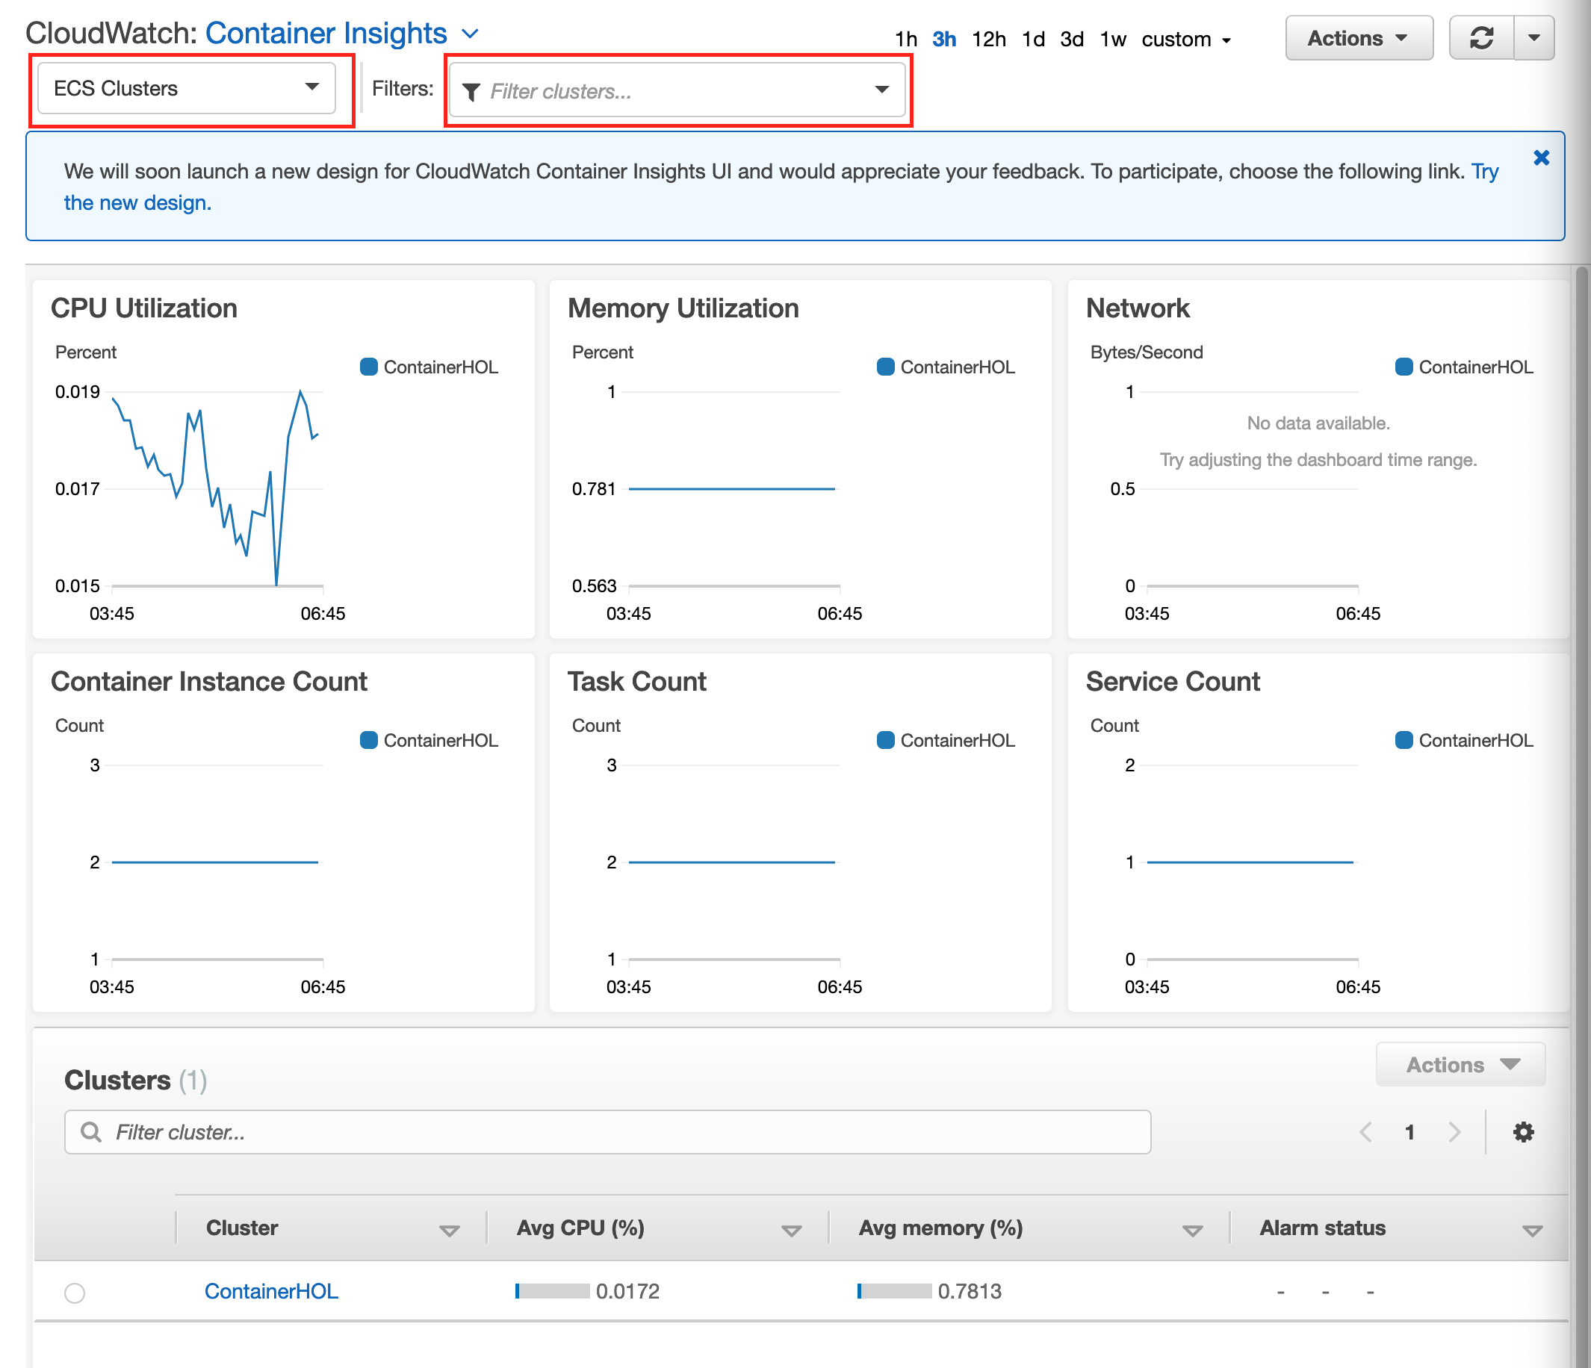1591x1368 pixels.
Task: Sort by Cluster column arrow
Action: tap(449, 1231)
